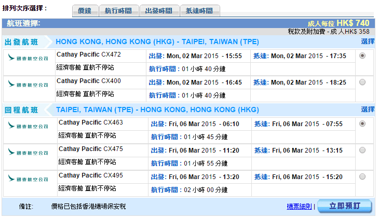This screenshot has height=218, width=378.
Task: Click Cathay Pacific logo for flight CX472
Action: (29, 57)
